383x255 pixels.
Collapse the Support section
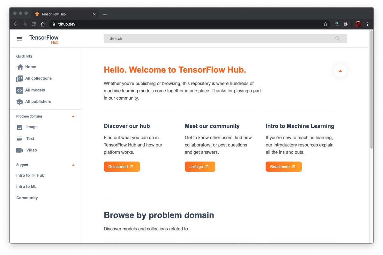pos(73,165)
